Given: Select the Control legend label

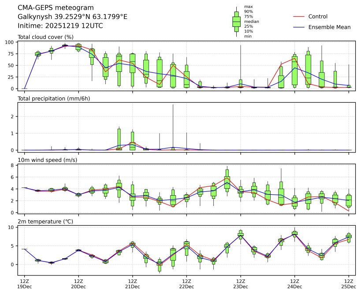Looking at the screenshot, I should point(318,17).
